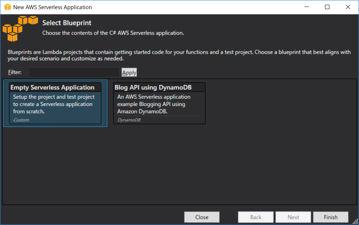Maximize the New AWS Serverless Application window
The width and height of the screenshot is (359, 225).
[x=327, y=7]
